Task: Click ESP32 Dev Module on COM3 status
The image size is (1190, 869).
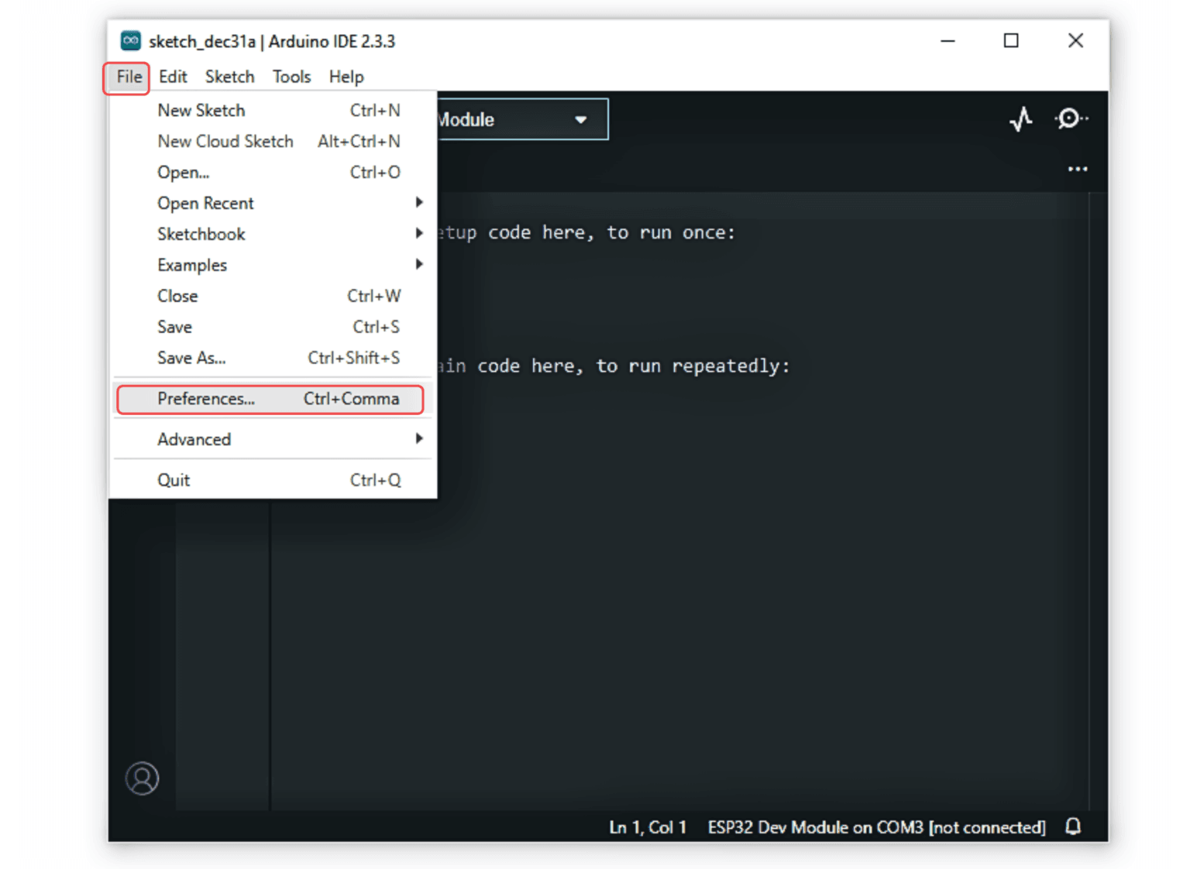Action: 875,827
